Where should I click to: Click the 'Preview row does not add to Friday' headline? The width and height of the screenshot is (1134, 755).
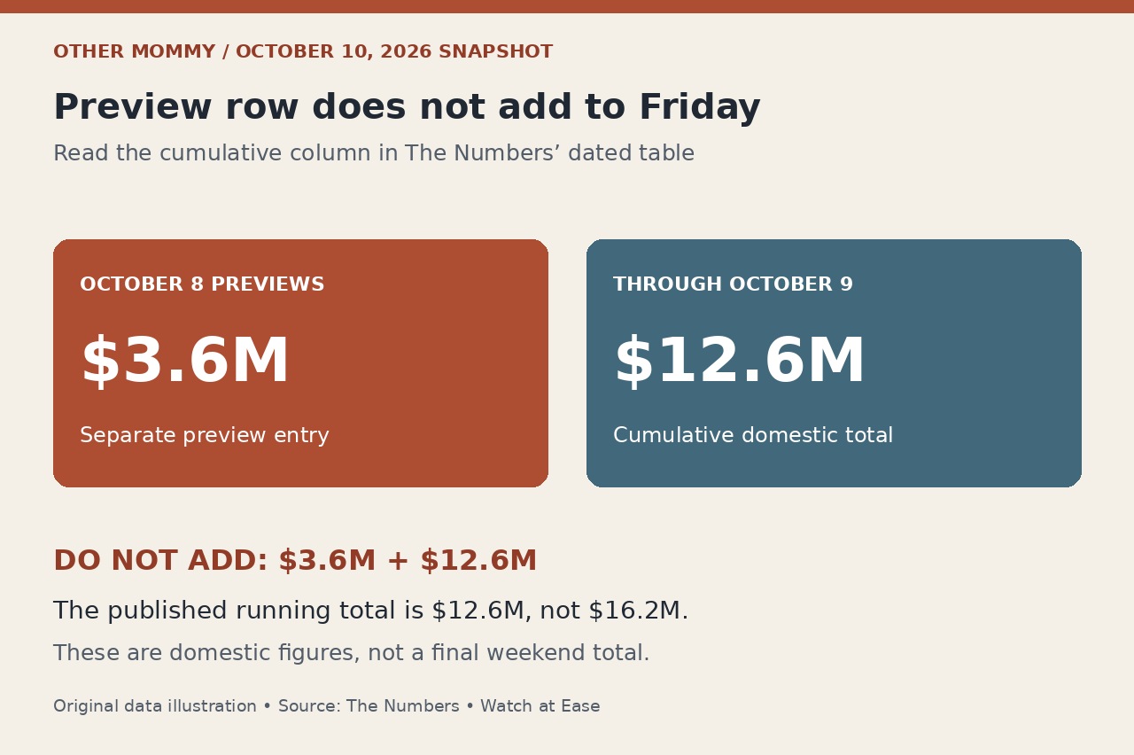(x=407, y=107)
